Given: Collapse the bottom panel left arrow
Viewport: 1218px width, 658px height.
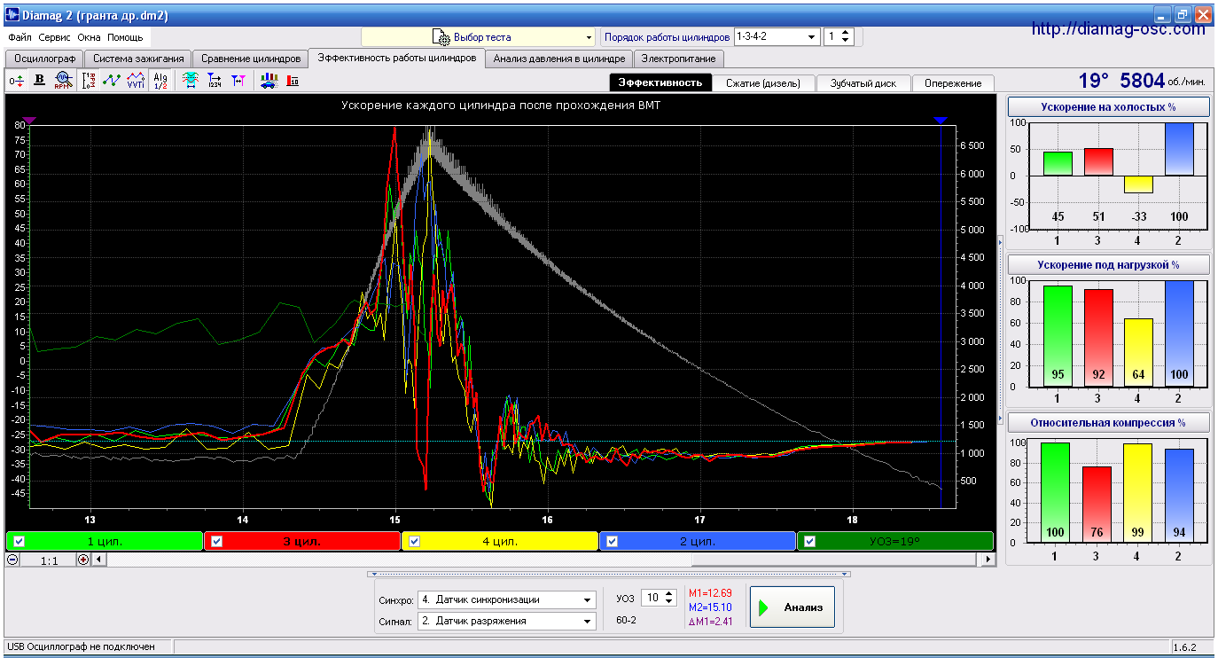Looking at the screenshot, I should pos(373,574).
